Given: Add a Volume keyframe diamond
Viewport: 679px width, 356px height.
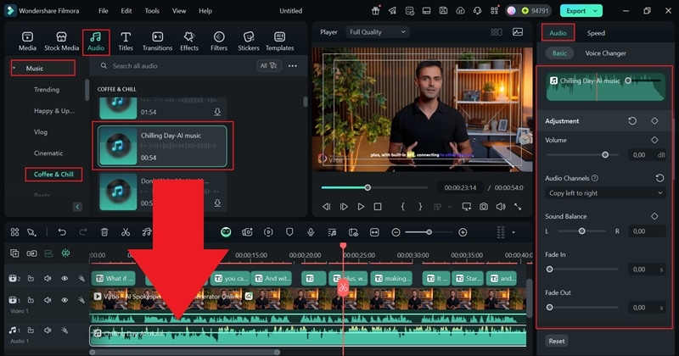Looking at the screenshot, I should [x=654, y=140].
